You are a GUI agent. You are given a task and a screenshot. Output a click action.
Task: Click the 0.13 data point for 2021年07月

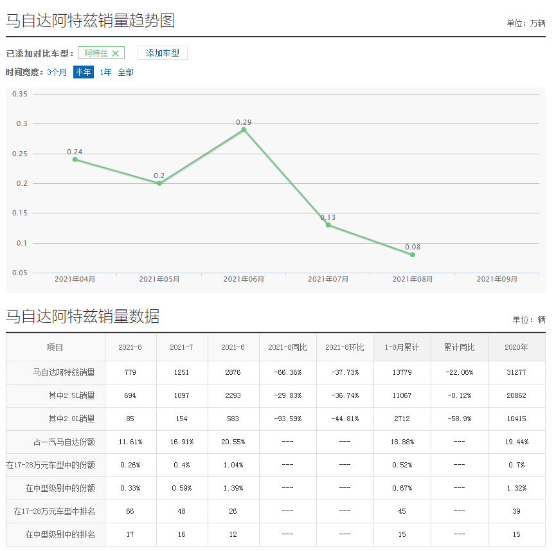(328, 225)
